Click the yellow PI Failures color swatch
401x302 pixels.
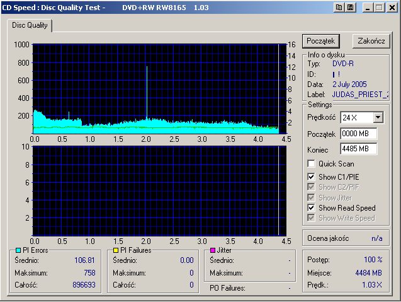pyautogui.click(x=116, y=250)
